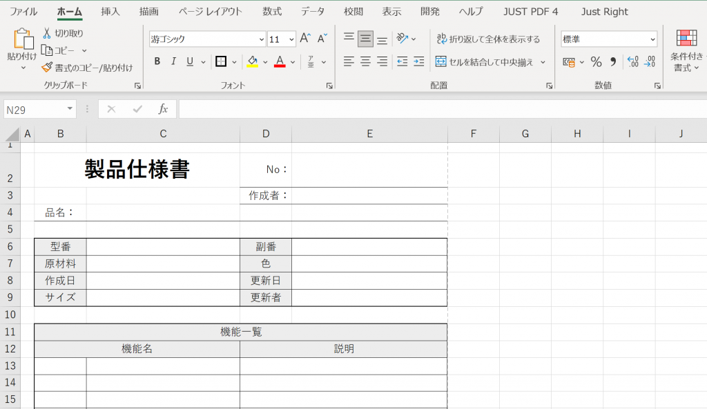Toggle the Wrap Text option
The width and height of the screenshot is (707, 409).
[x=487, y=39]
